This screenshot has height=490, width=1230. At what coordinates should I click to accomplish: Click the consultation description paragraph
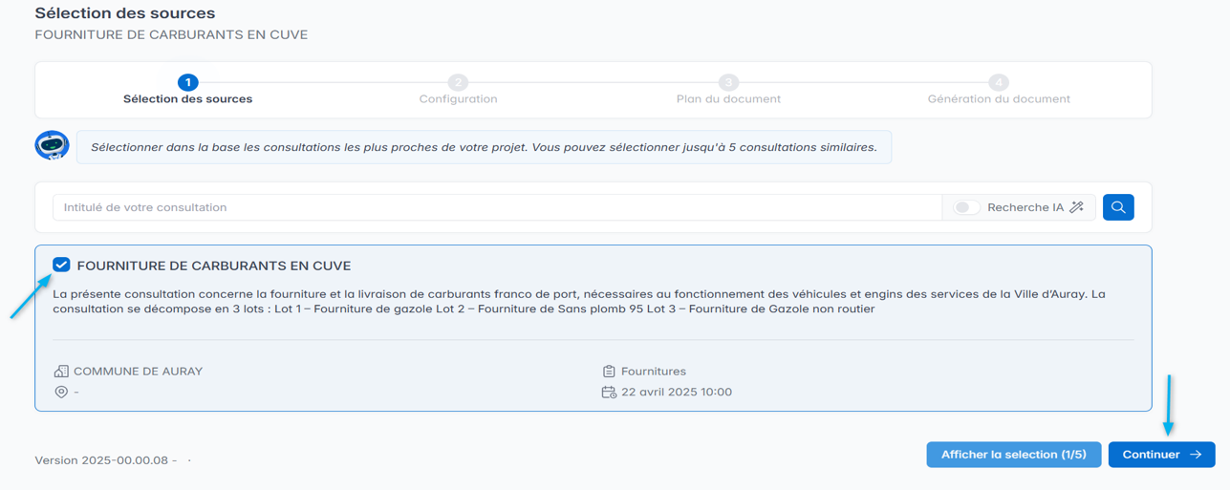tap(578, 302)
